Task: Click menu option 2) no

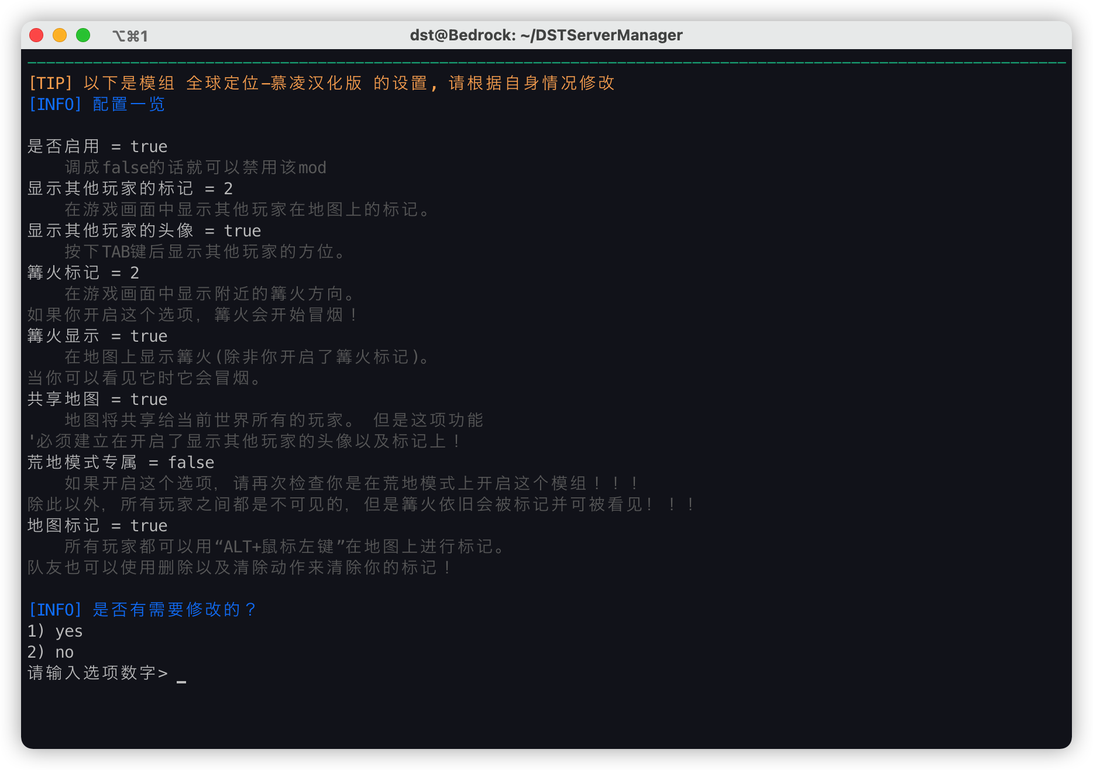Action: pyautogui.click(x=50, y=652)
